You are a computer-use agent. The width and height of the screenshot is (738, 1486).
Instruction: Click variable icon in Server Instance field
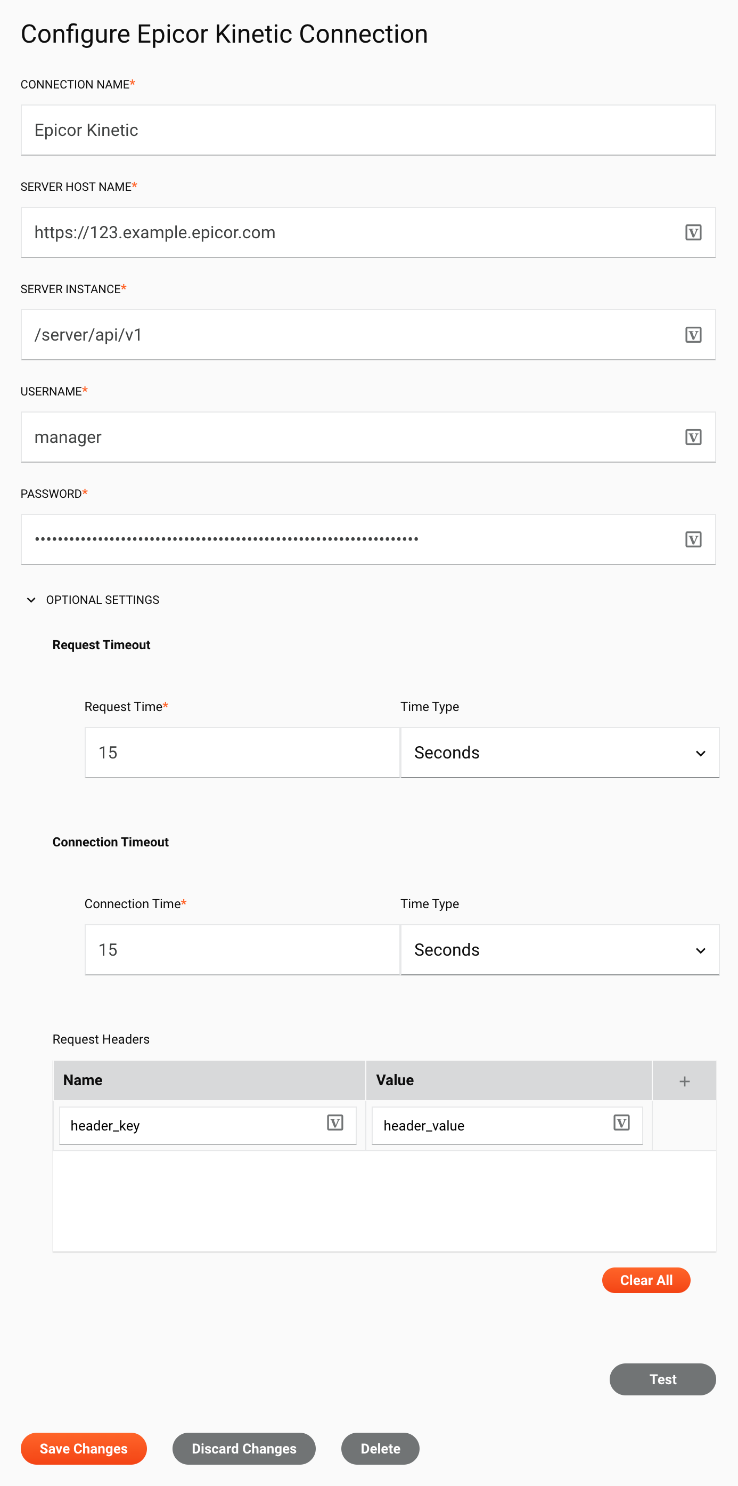(x=693, y=335)
